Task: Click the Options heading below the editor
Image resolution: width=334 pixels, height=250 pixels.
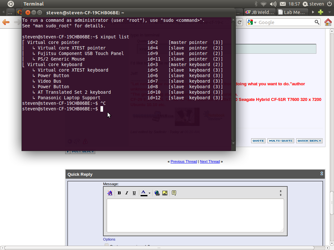Action: (109, 239)
